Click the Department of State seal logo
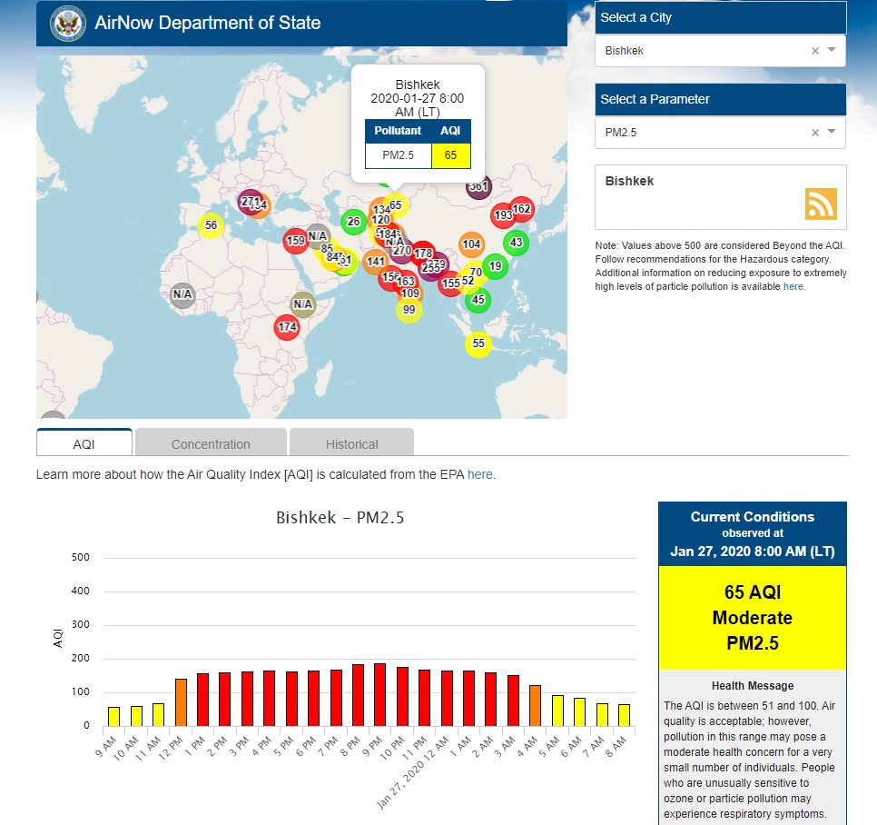Image resolution: width=877 pixels, height=825 pixels. (x=68, y=23)
